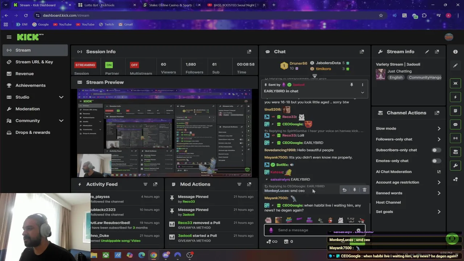464x261 pixels.
Task: Click the broadcast signal sidebar icon
Action: [x=455, y=138]
